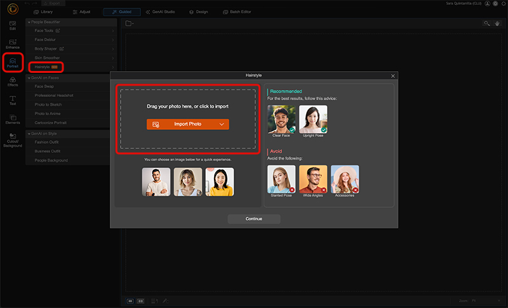Open the Cutout/Background tool in the sidebar
This screenshot has width=508, height=308.
pyautogui.click(x=13, y=140)
